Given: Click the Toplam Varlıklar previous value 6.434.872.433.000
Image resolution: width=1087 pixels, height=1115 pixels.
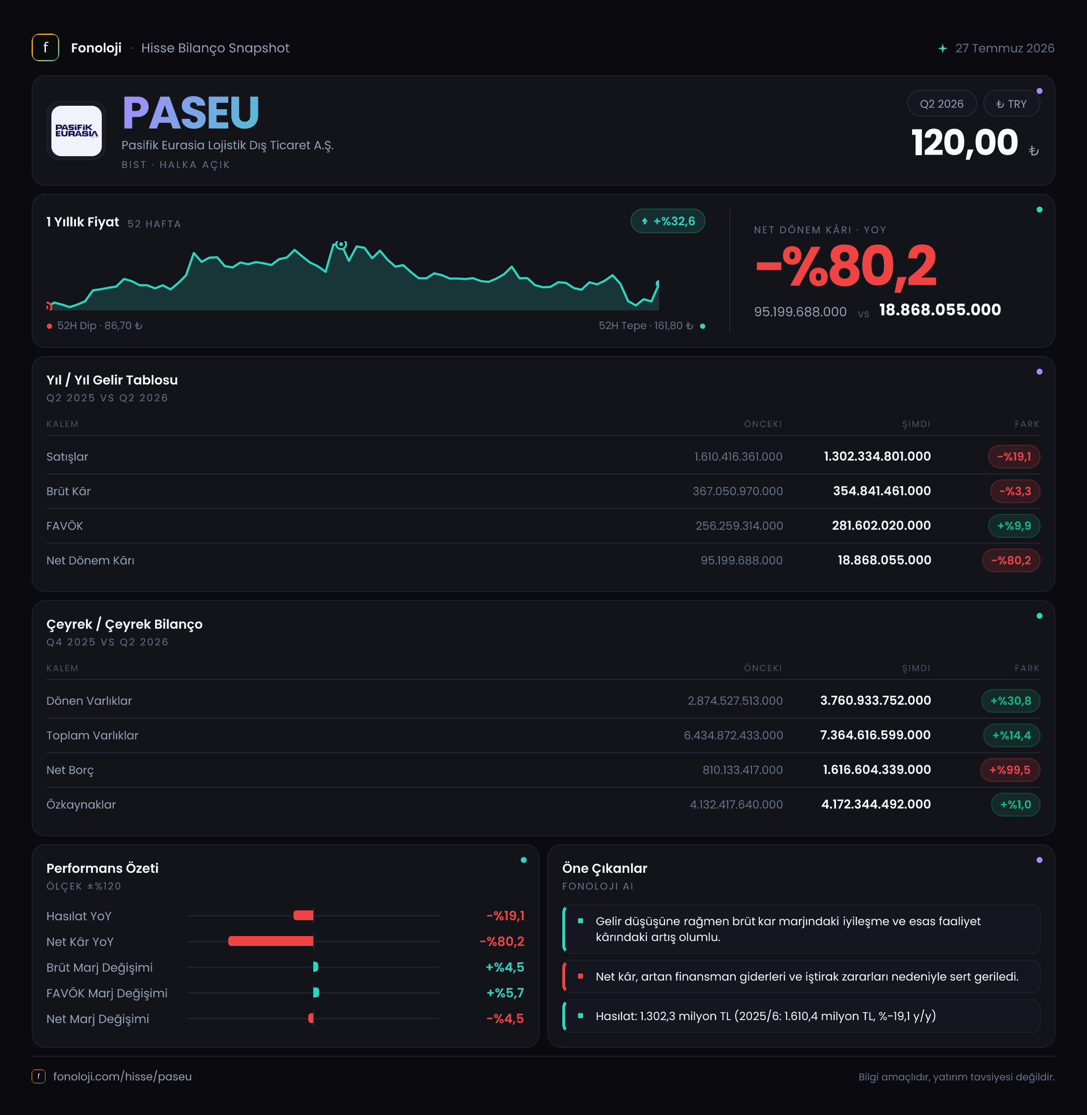Looking at the screenshot, I should [x=733, y=735].
